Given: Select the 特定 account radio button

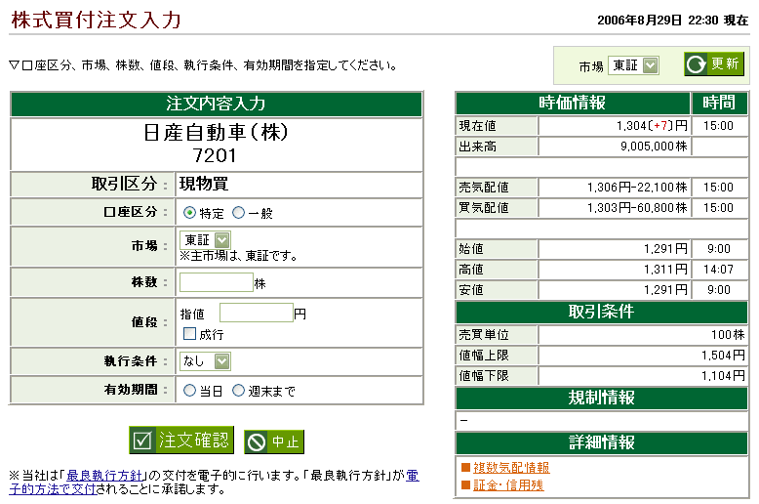Looking at the screenshot, I should point(189,213).
